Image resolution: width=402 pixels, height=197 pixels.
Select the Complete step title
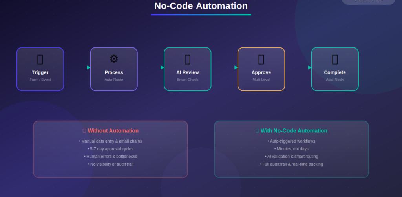point(335,73)
